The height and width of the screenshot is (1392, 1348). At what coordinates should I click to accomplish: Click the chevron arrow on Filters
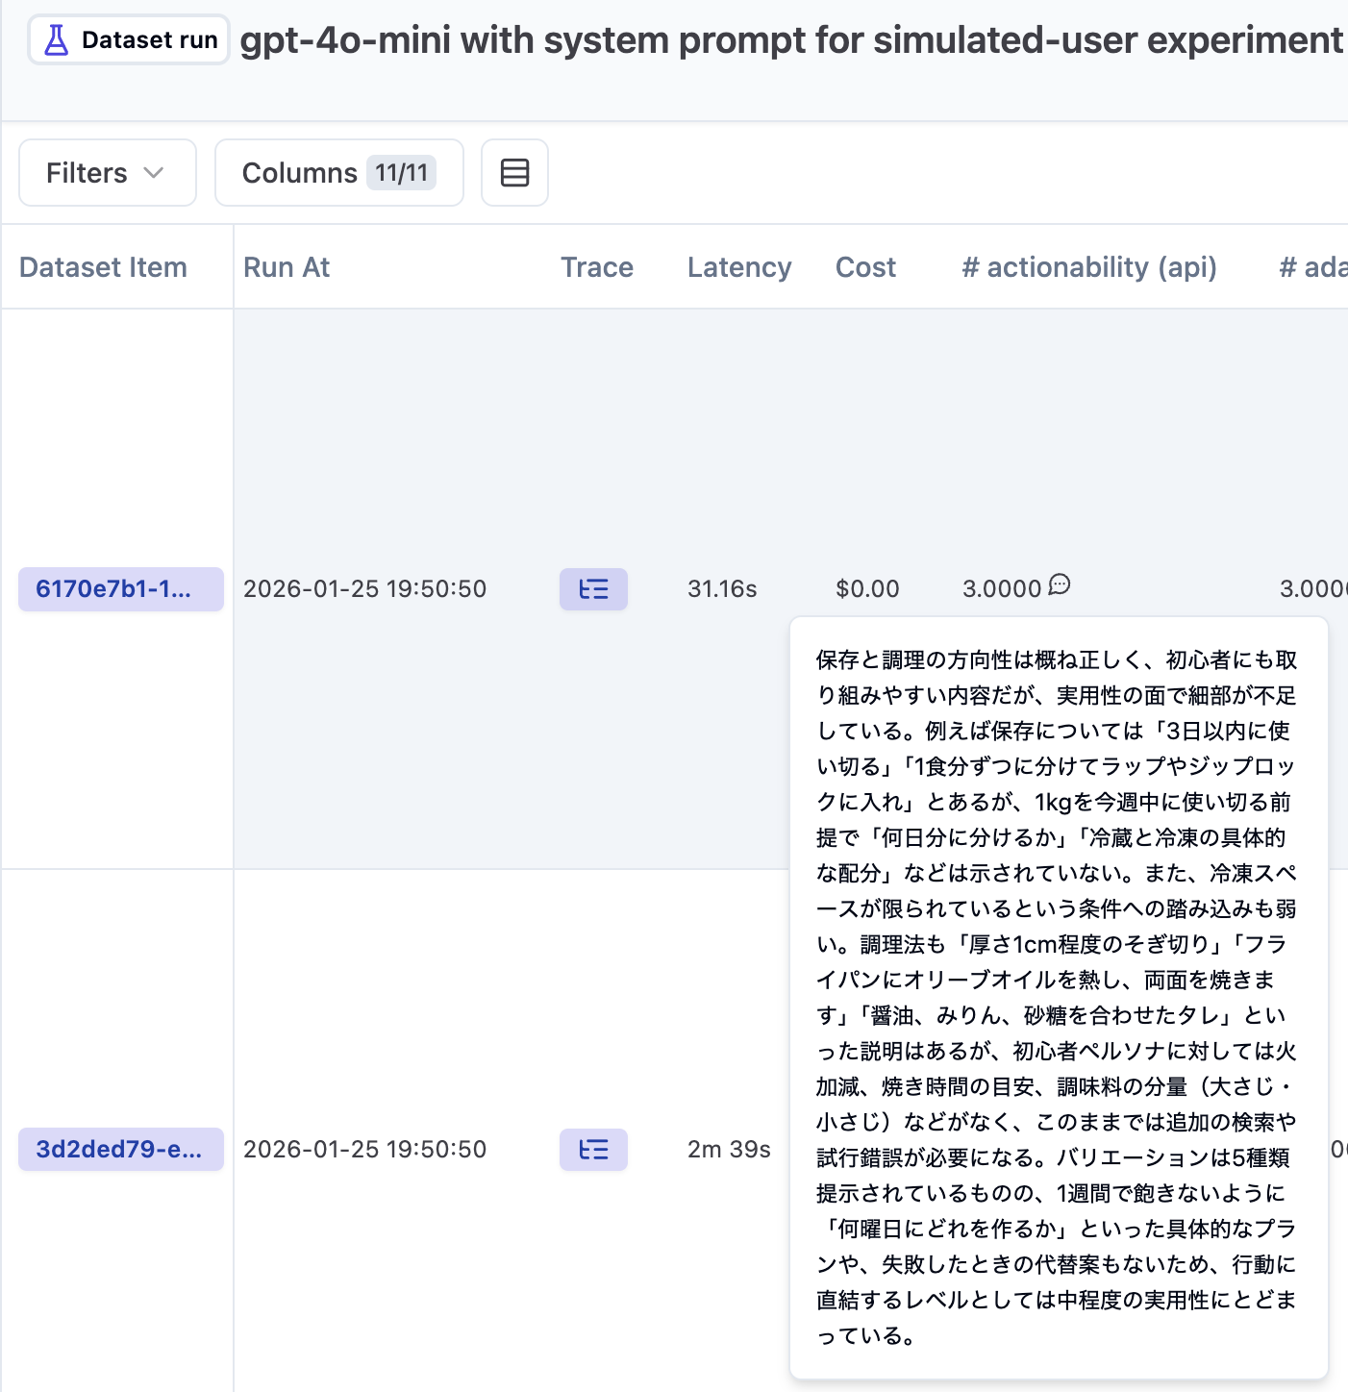tap(154, 172)
